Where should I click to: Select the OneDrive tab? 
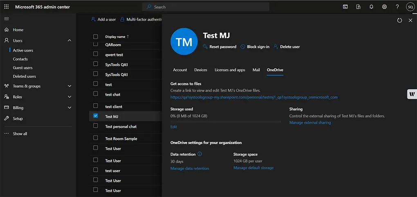click(x=275, y=70)
